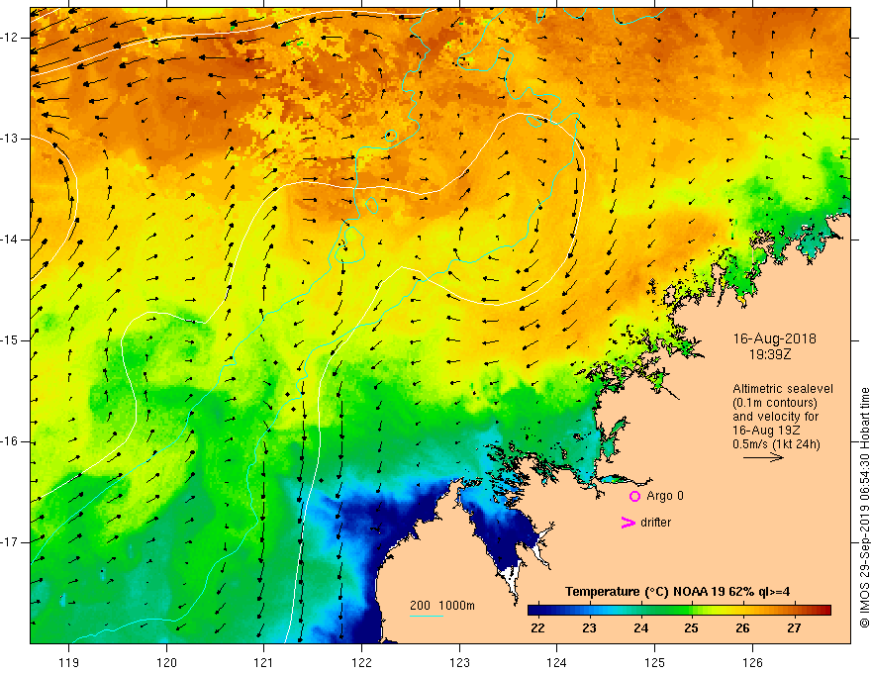Click colorbar tick label 26
871x673 pixels.
(x=742, y=628)
